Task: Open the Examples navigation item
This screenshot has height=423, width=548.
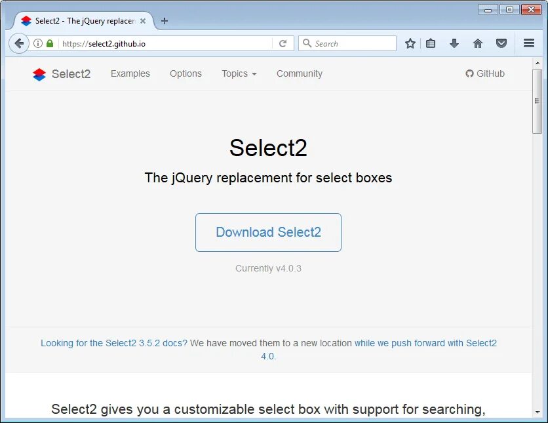Action: [x=130, y=73]
